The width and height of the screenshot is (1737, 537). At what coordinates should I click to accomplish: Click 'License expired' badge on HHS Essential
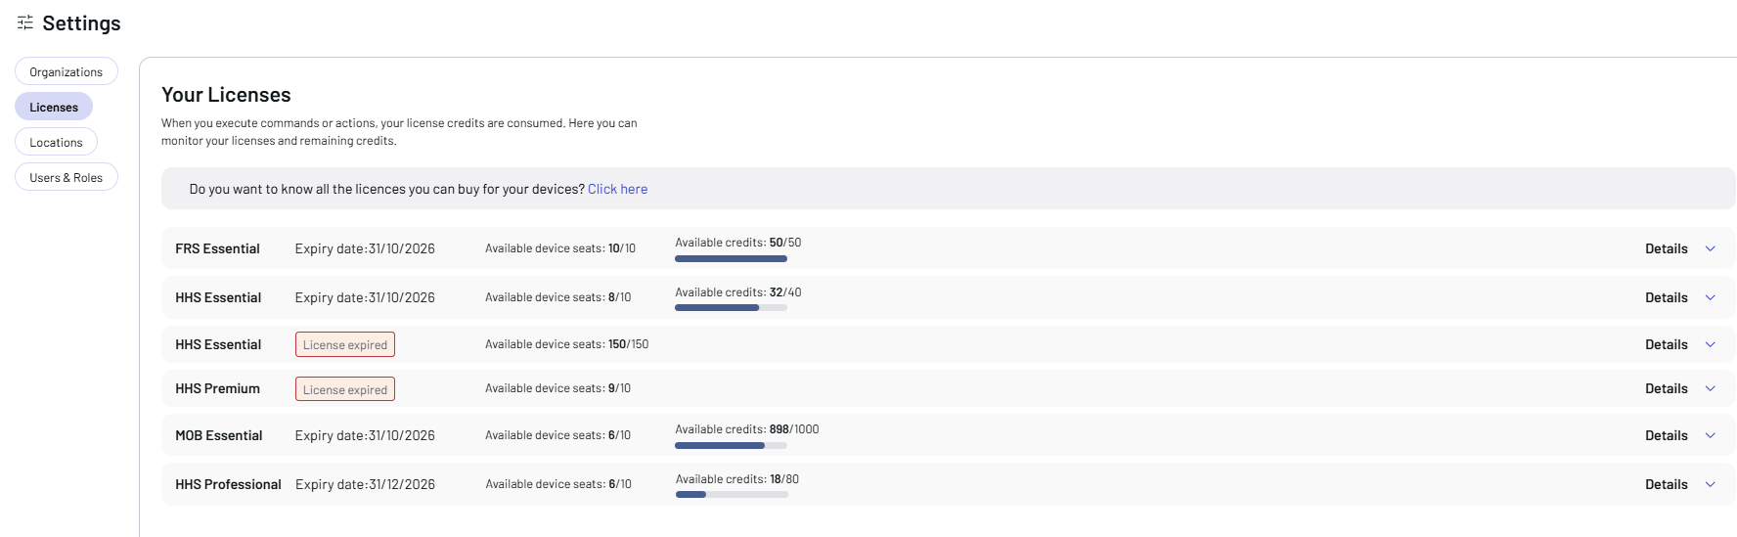pos(345,344)
